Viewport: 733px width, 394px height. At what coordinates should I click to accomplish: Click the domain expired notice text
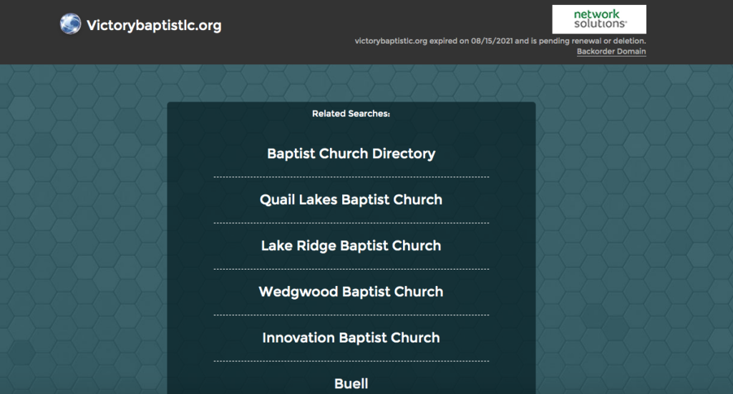pos(500,41)
